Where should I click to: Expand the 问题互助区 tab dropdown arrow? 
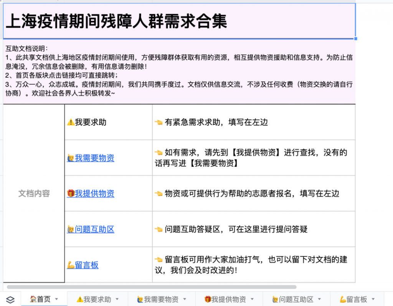[320, 299]
